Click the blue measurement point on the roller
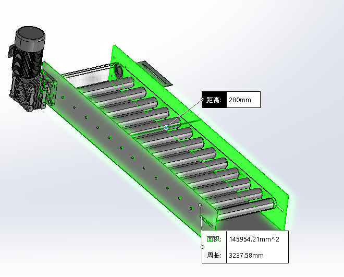This screenshot has width=344, height=277. click(x=166, y=127)
